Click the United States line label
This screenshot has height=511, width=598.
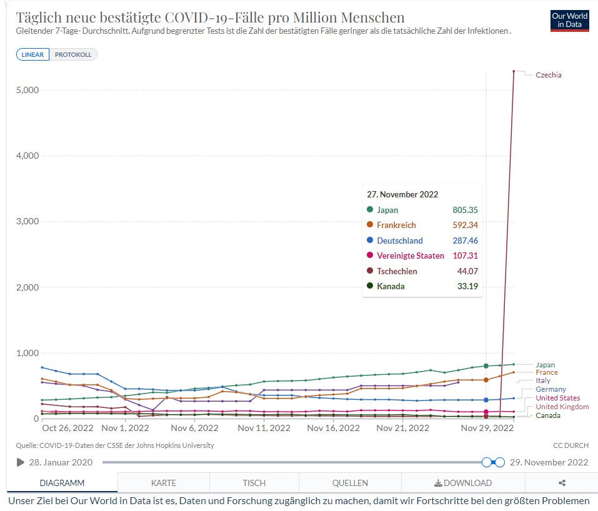pyautogui.click(x=557, y=398)
